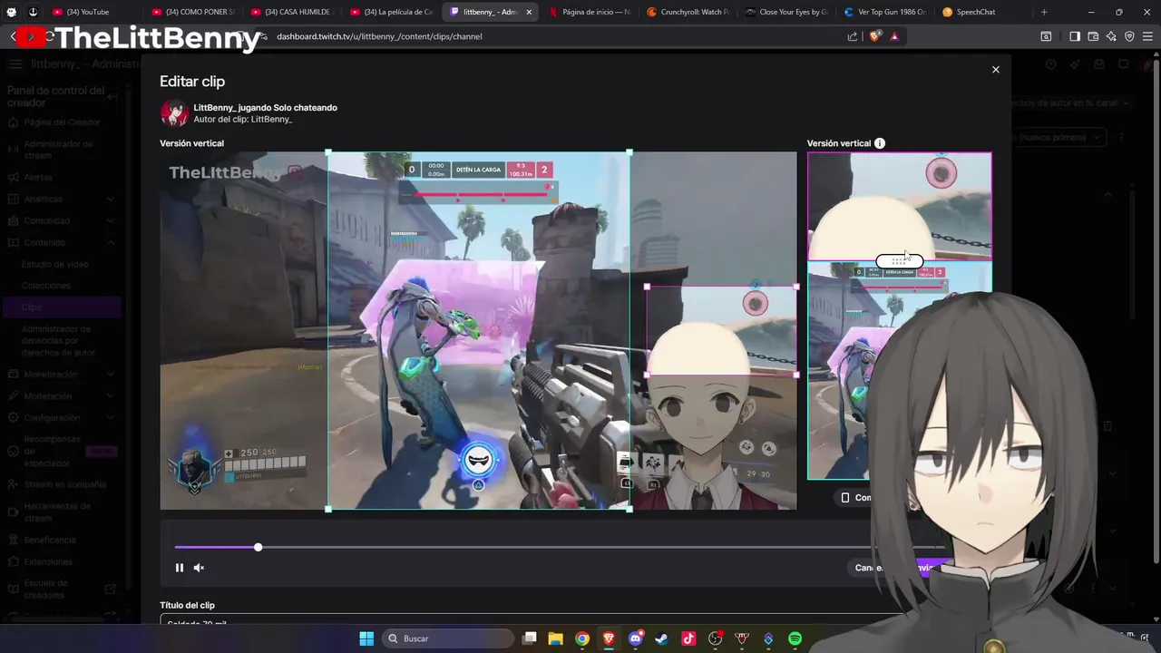Open the Windows Start menu
Screen dimensions: 1161x653
tap(366, 638)
